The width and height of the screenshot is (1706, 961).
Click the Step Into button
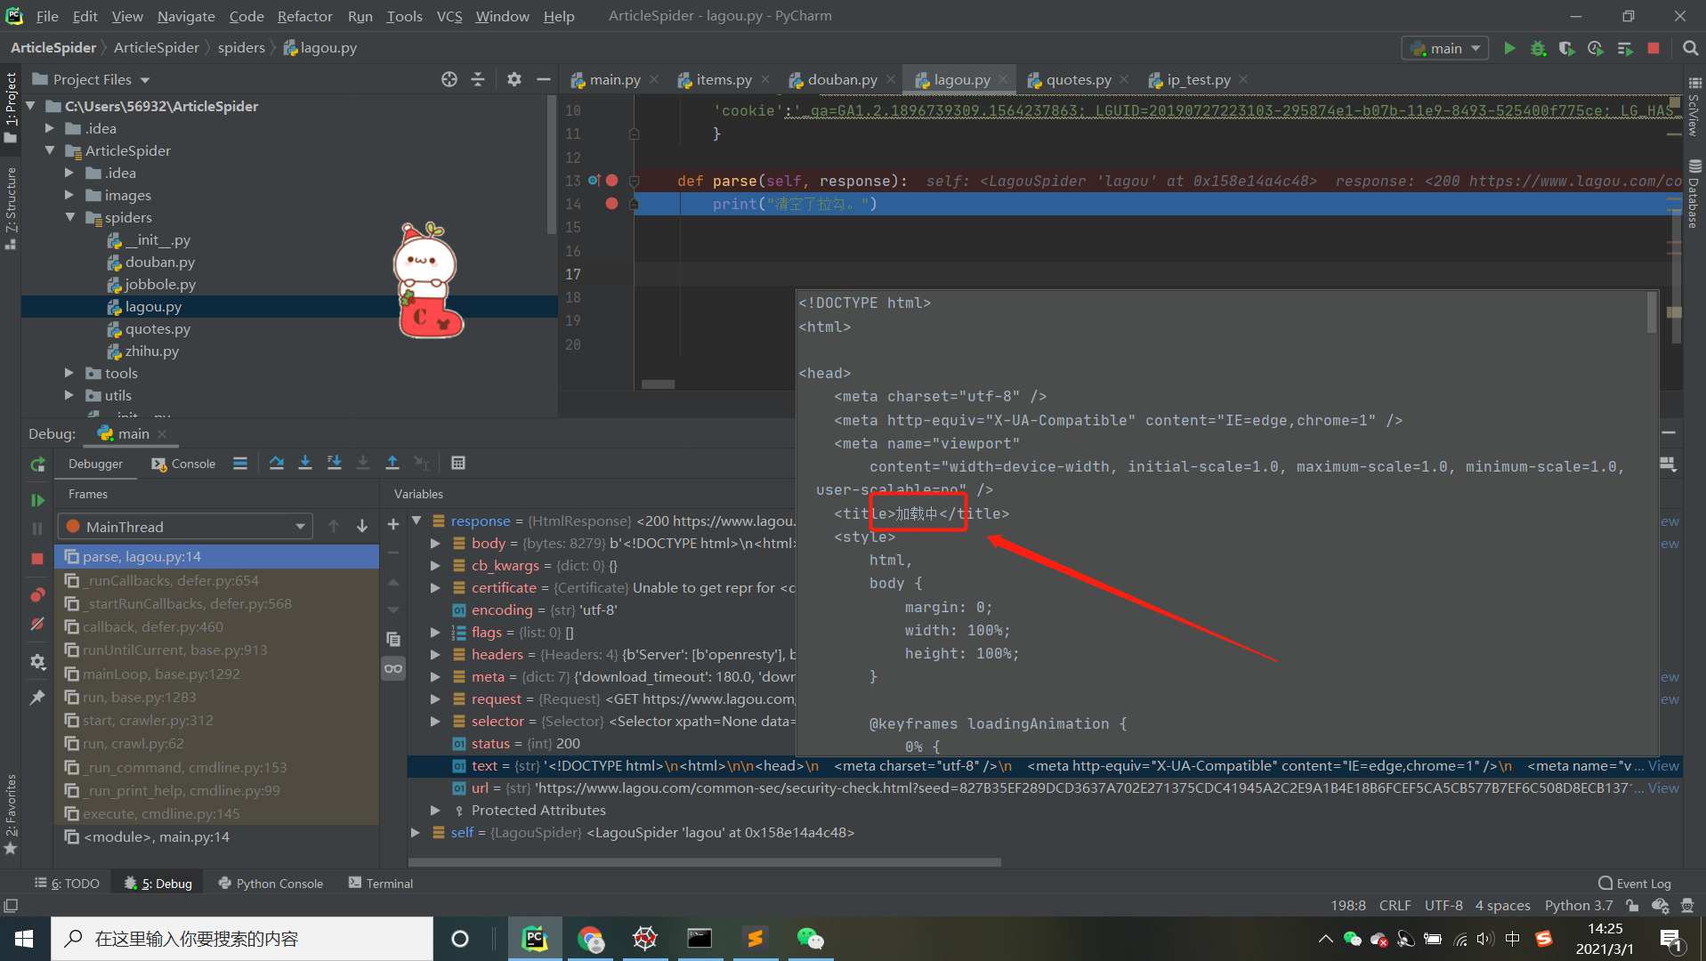pyautogui.click(x=305, y=463)
